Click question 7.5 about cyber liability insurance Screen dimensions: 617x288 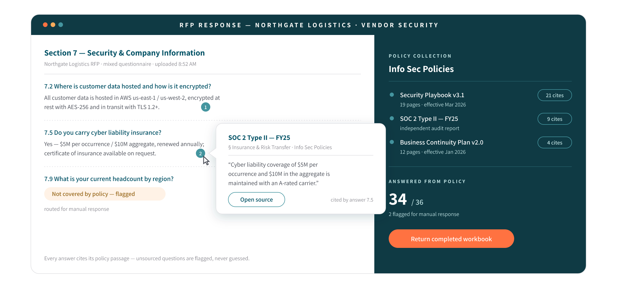pyautogui.click(x=103, y=132)
